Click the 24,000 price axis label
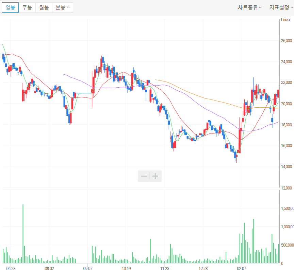 tap(286, 62)
